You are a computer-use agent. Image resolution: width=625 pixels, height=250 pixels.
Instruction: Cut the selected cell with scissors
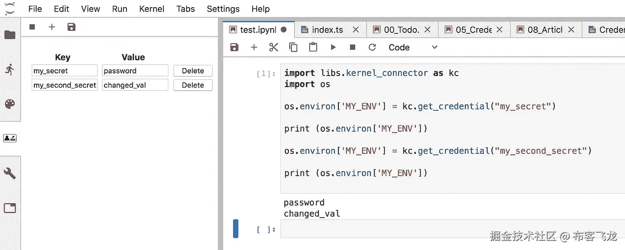(274, 47)
